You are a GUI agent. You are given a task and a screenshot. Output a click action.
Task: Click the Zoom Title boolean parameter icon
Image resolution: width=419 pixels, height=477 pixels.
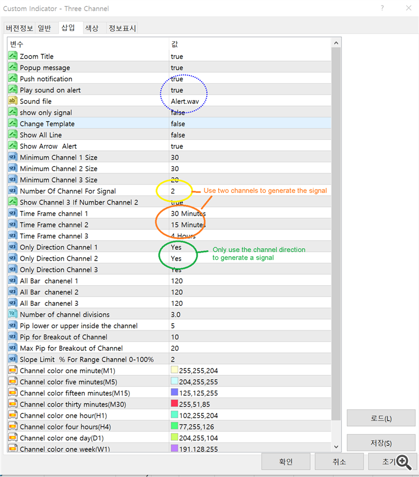click(x=13, y=56)
